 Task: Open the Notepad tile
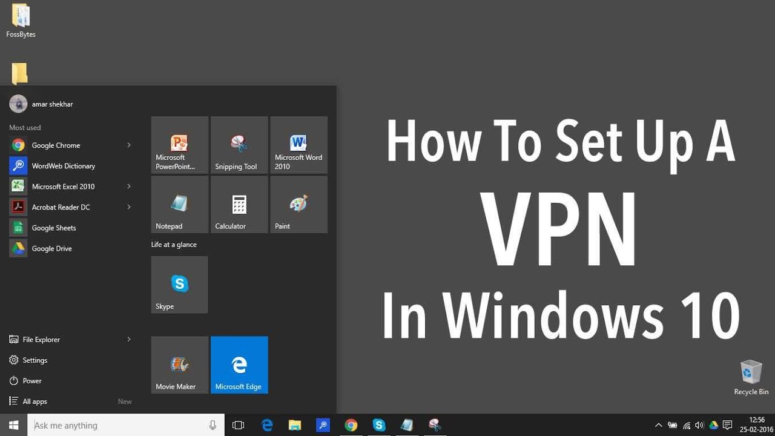click(x=180, y=205)
